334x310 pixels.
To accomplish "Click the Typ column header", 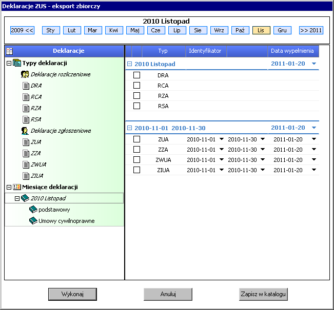I will [x=163, y=51].
